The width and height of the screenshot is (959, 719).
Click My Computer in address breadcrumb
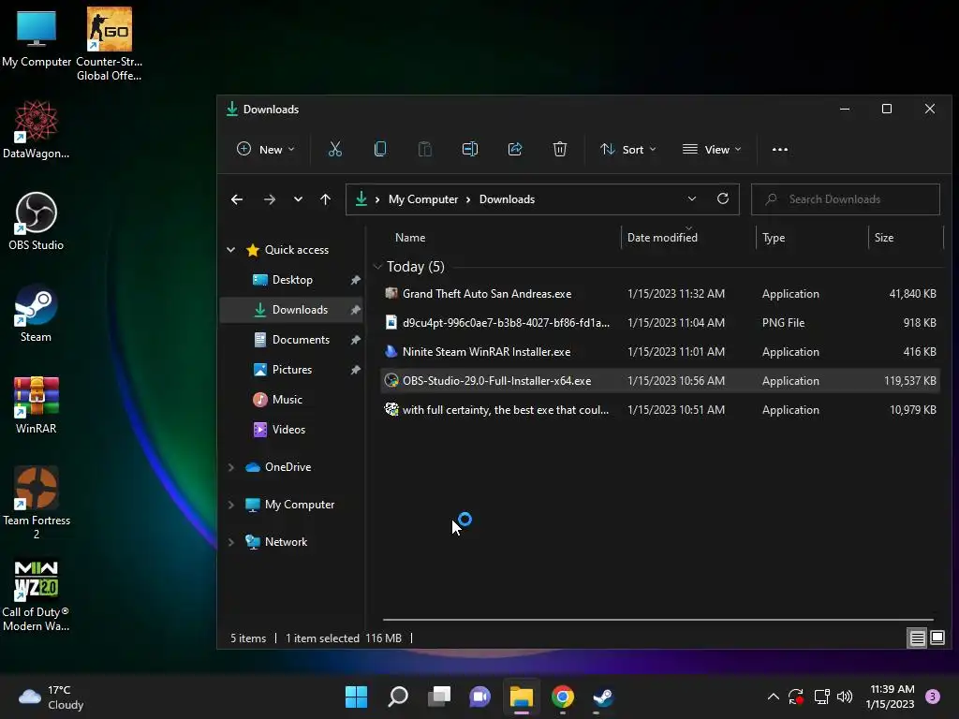click(x=423, y=199)
